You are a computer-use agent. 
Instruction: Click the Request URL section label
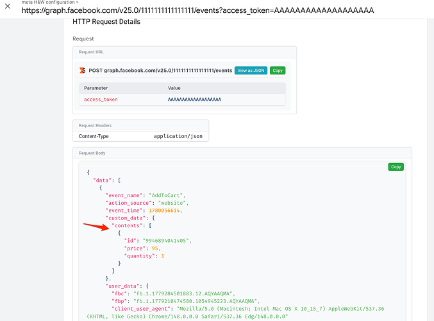(x=91, y=52)
